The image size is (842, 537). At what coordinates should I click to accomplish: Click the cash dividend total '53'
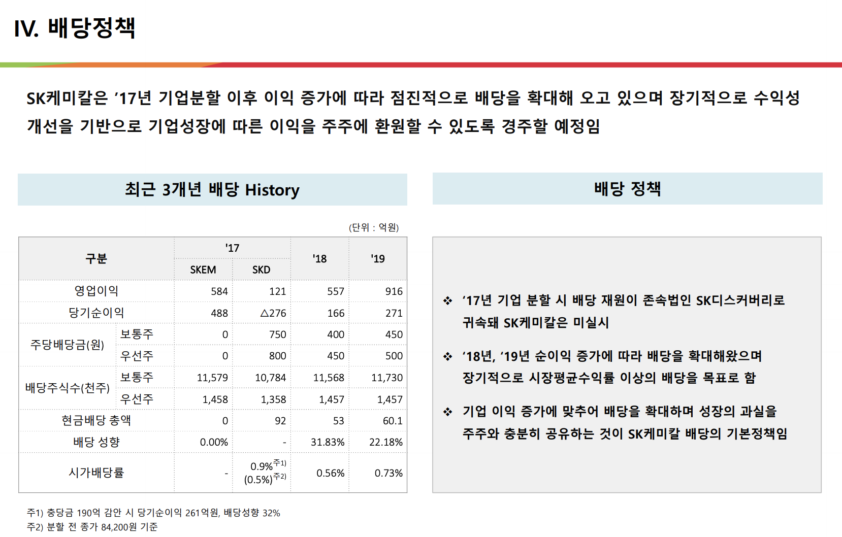pyautogui.click(x=339, y=421)
